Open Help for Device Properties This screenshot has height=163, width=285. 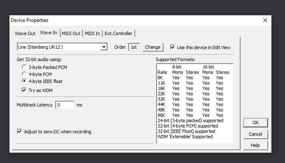pos(255,145)
